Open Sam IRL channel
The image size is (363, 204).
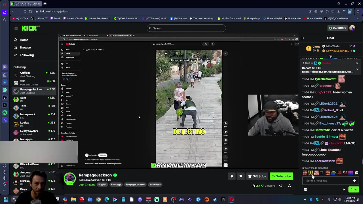click(x=34, y=99)
